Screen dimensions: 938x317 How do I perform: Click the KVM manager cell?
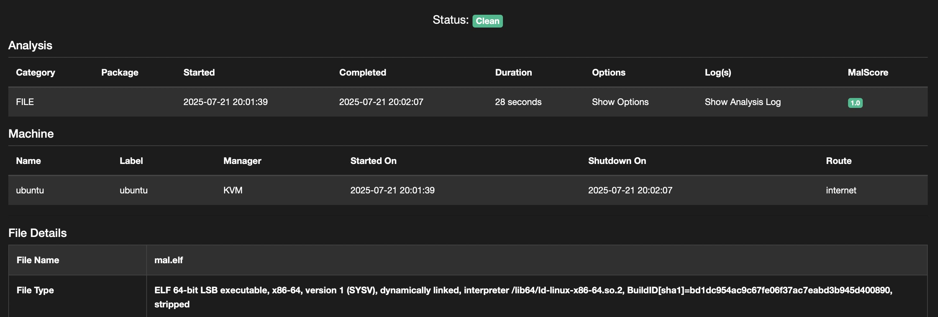tap(233, 190)
